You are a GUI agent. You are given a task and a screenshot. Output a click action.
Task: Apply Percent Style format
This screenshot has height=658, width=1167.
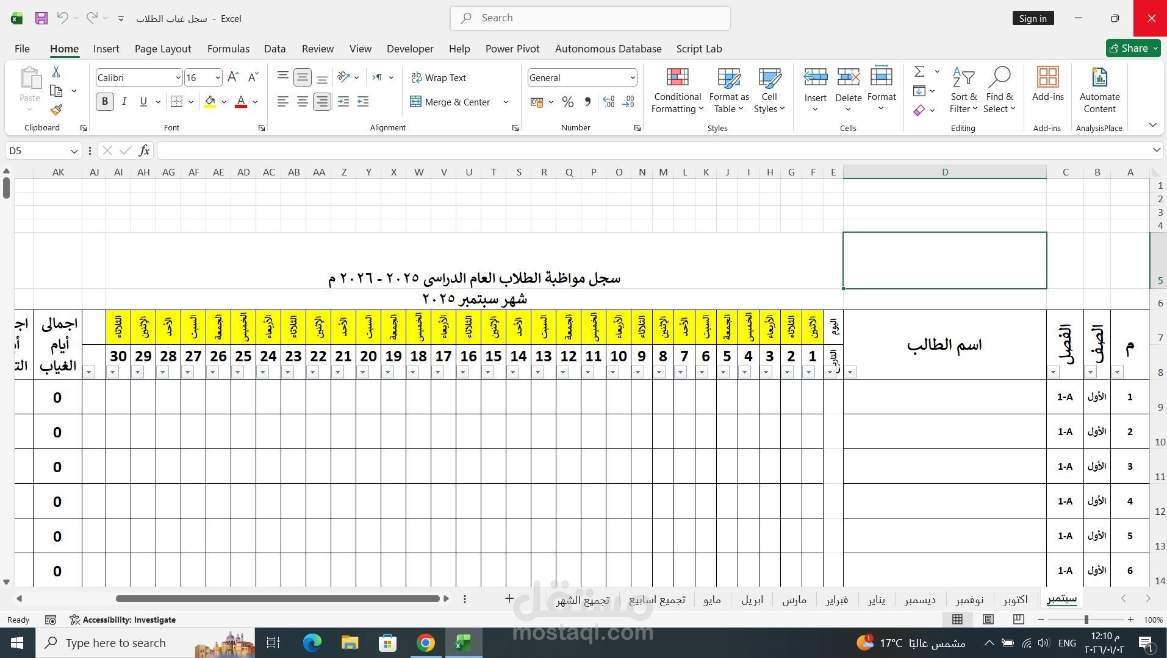(568, 102)
